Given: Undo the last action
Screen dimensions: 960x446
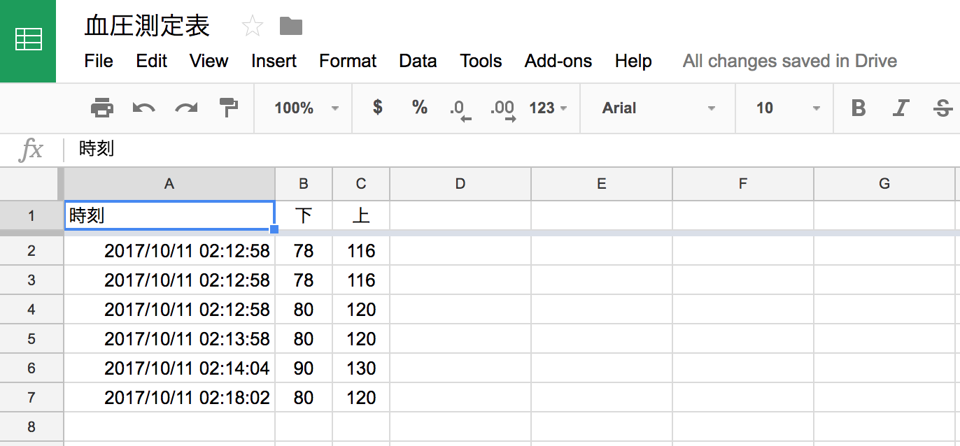Looking at the screenshot, I should [143, 108].
